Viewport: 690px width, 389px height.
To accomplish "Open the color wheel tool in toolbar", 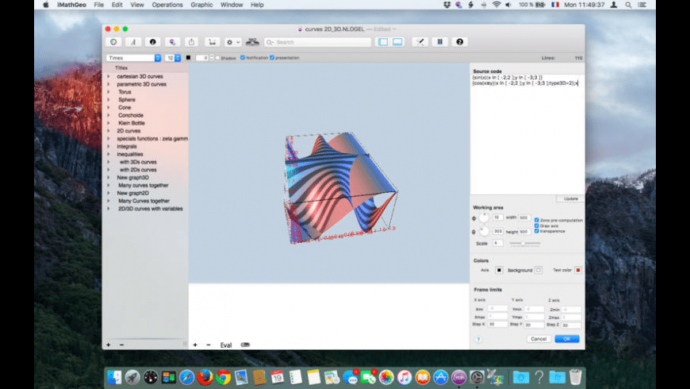I will click(x=113, y=42).
